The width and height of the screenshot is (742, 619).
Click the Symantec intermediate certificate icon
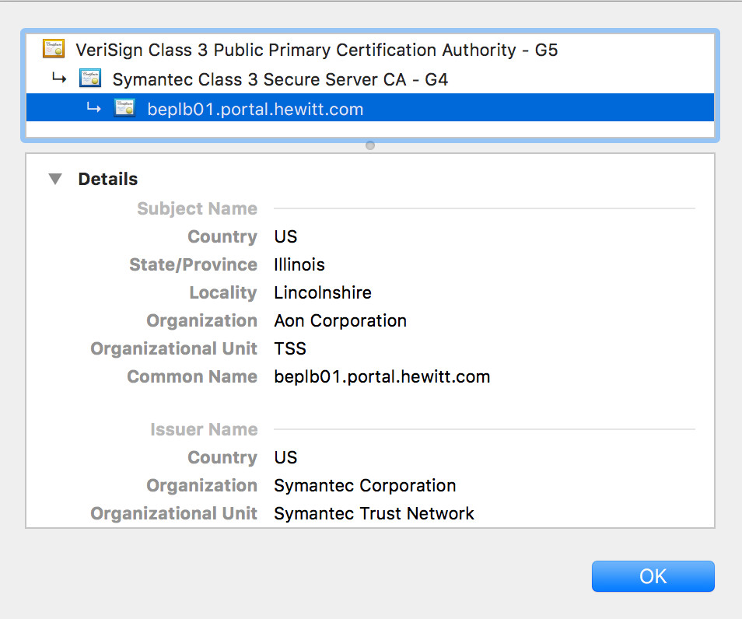(x=90, y=79)
